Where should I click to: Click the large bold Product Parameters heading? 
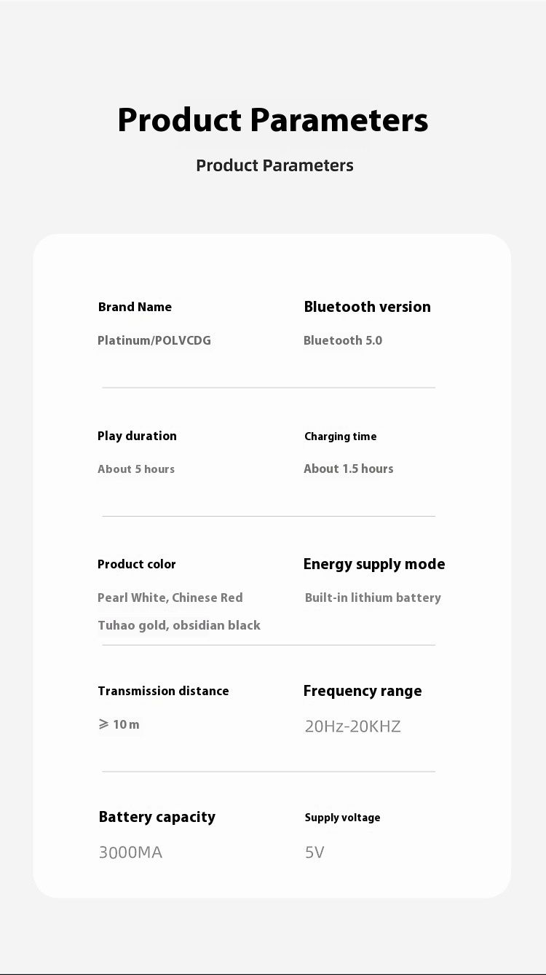(x=272, y=120)
